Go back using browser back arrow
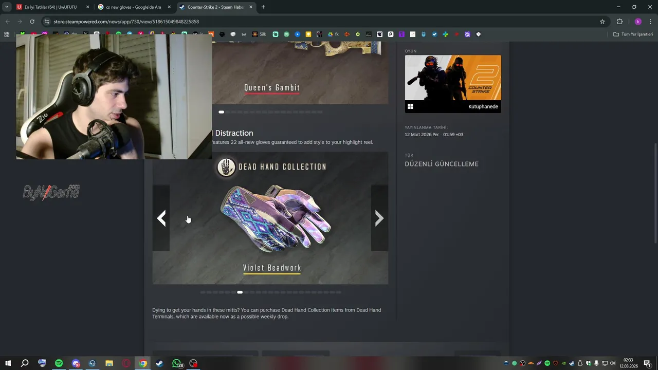Image resolution: width=658 pixels, height=370 pixels. (7, 22)
